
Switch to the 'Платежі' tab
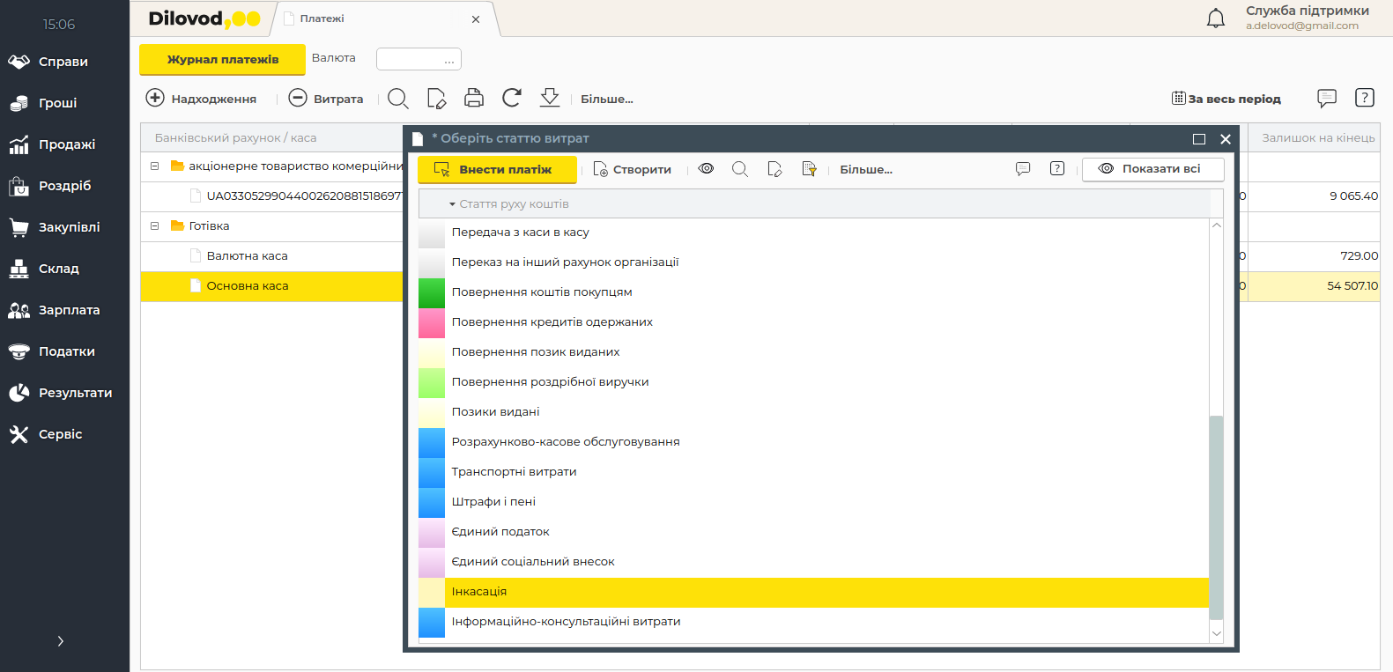322,18
